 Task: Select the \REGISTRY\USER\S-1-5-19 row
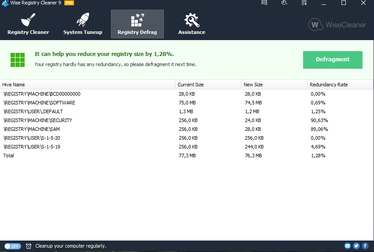186,147
